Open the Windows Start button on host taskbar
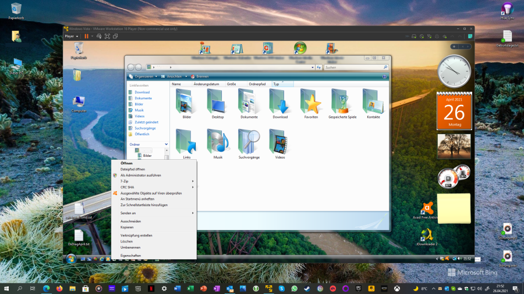The height and width of the screenshot is (294, 524). click(x=6, y=288)
